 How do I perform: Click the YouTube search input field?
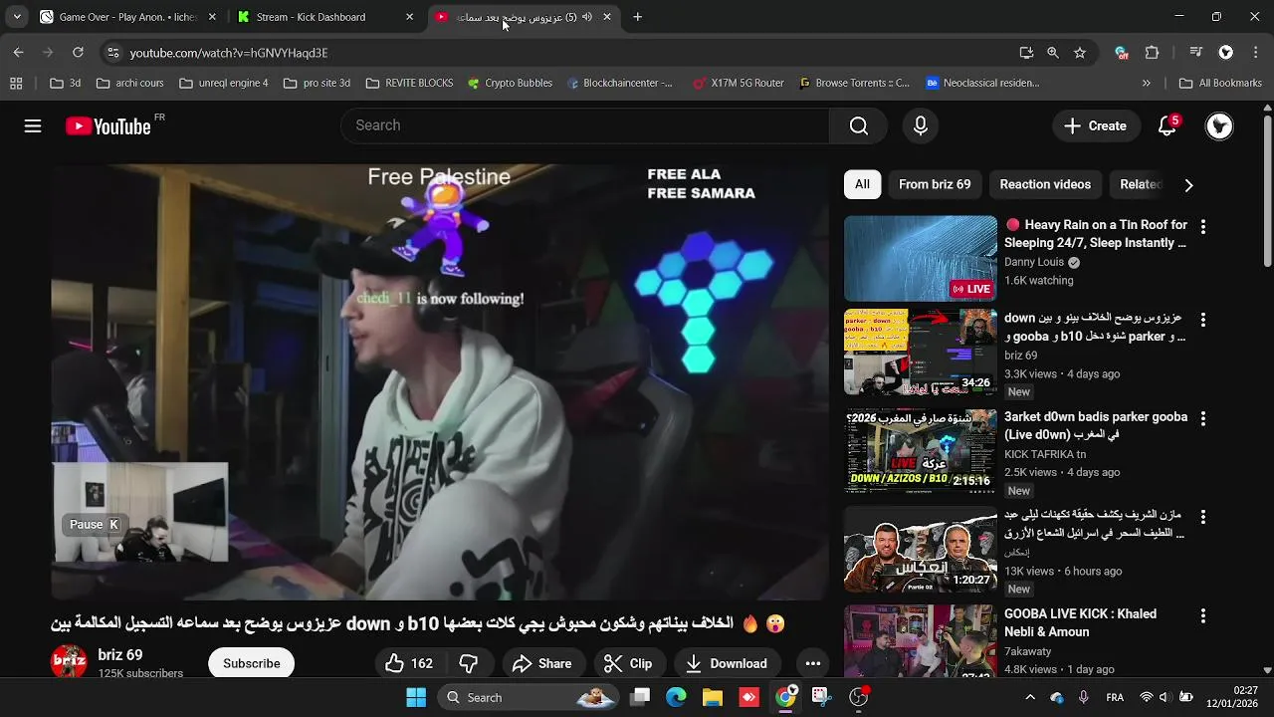[x=585, y=125]
